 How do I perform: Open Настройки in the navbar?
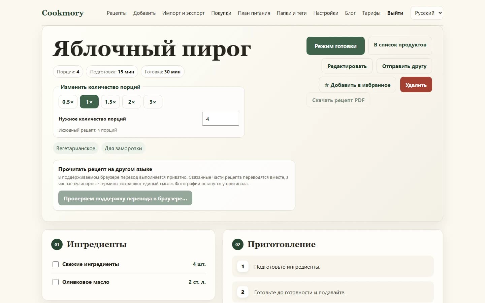point(326,13)
